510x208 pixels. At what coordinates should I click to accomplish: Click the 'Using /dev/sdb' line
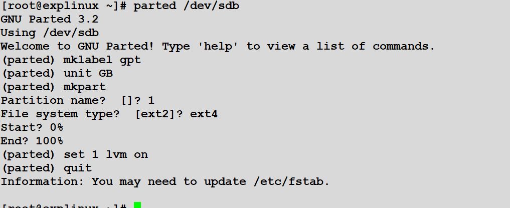[x=50, y=33]
